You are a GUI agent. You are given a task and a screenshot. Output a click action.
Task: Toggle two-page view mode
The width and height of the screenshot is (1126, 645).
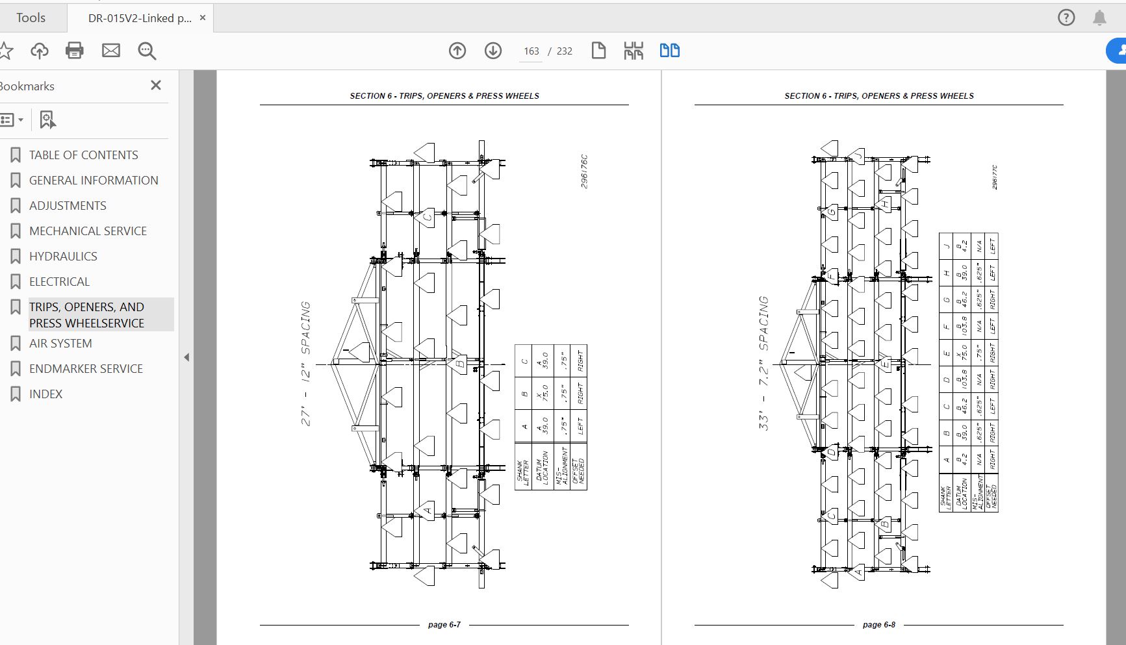(669, 51)
